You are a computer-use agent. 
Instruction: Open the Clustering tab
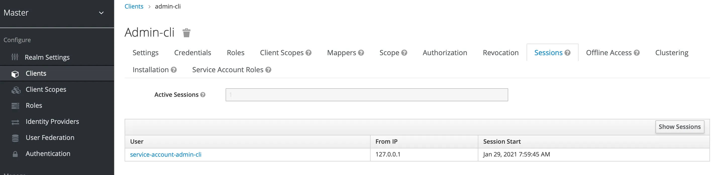tap(672, 53)
